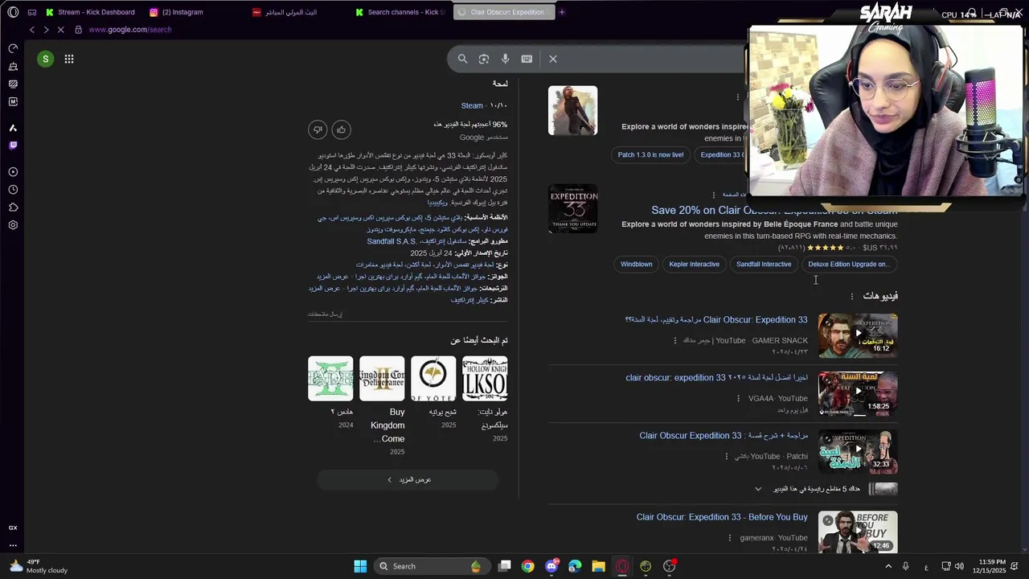The width and height of the screenshot is (1029, 579).
Task: Open History clock icon in sidebar
Action: point(13,190)
